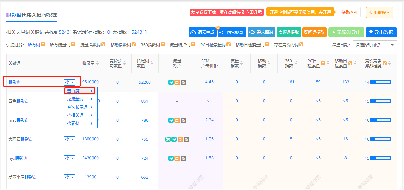
Task: Open the 使用教程 dropdown button
Action: (x=380, y=12)
